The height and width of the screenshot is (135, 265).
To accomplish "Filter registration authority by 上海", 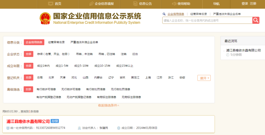I will tap(148, 78).
